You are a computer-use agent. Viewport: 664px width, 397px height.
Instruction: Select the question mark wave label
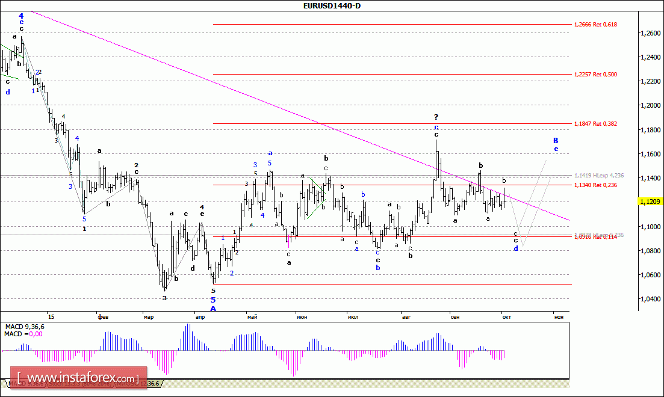[436, 117]
